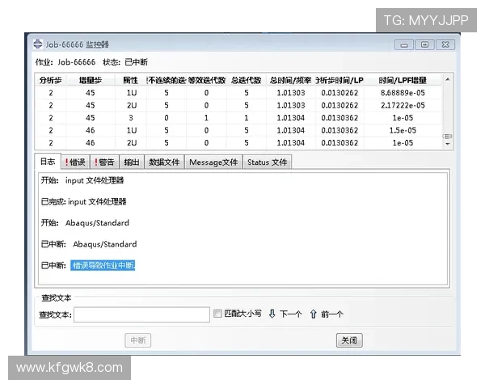Screen dimensions: 485x388
Task: Click the 关闭 close button
Action: tap(349, 340)
